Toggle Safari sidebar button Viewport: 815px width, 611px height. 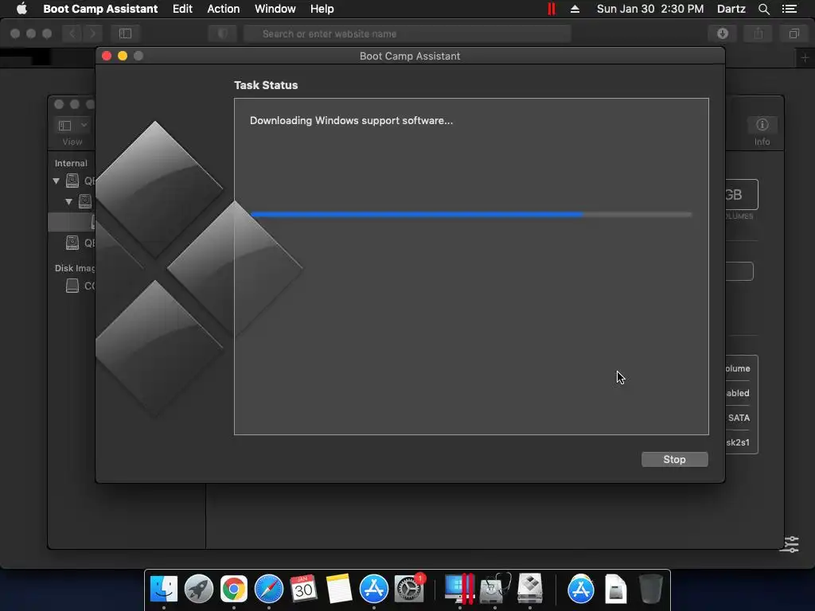click(125, 33)
